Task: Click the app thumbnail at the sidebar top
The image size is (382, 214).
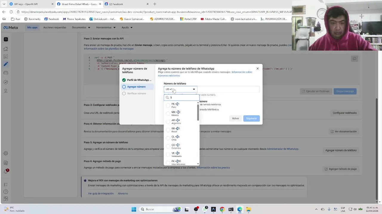Action: [x=6, y=39]
